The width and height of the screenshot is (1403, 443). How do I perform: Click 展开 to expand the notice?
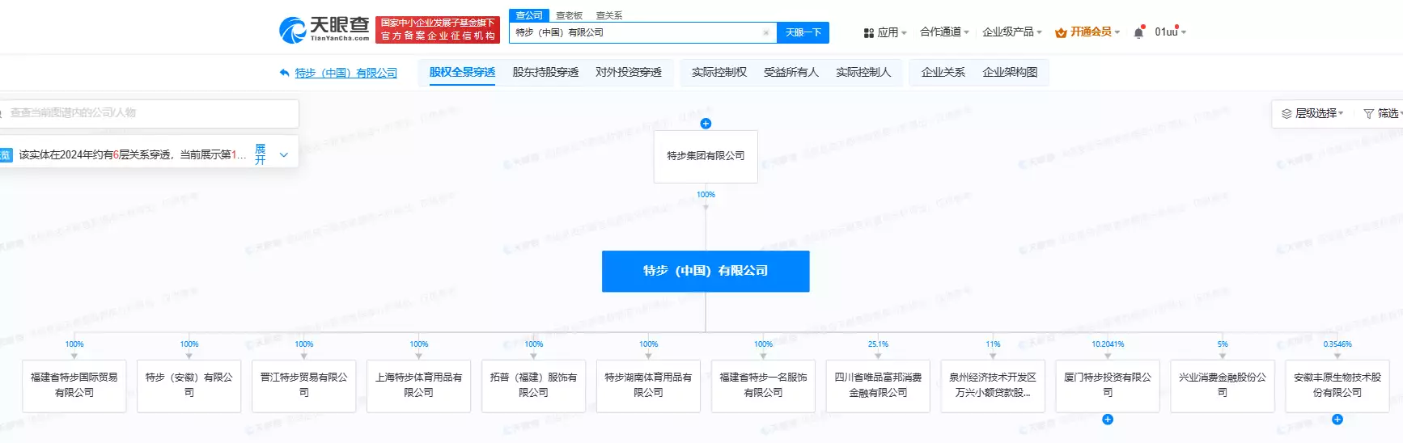coord(261,154)
